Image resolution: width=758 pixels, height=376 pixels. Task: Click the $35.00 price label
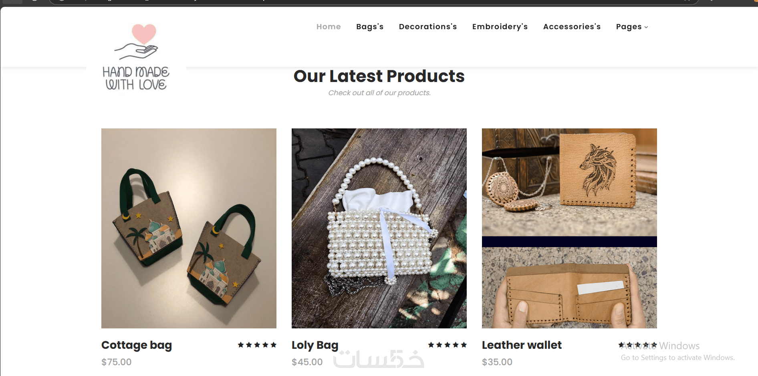coord(497,362)
